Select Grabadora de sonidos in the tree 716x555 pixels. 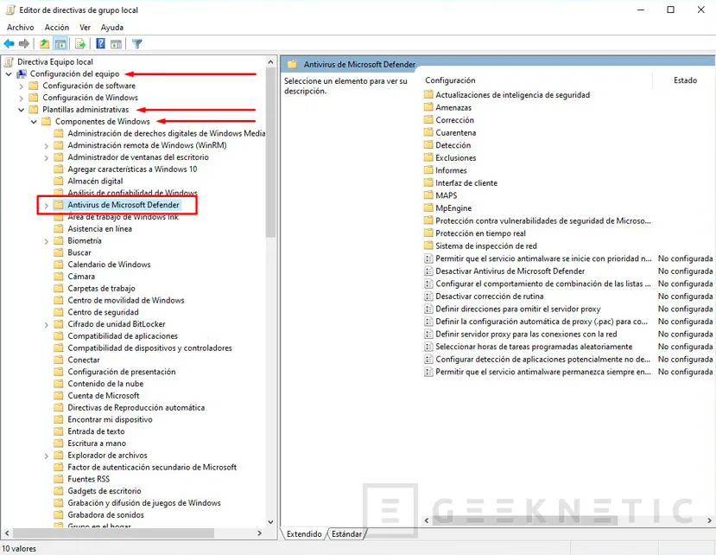[x=106, y=514]
